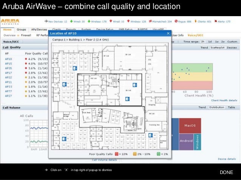Click the Windows treemap block
The image size is (241, 180).
pyautogui.click(x=197, y=142)
